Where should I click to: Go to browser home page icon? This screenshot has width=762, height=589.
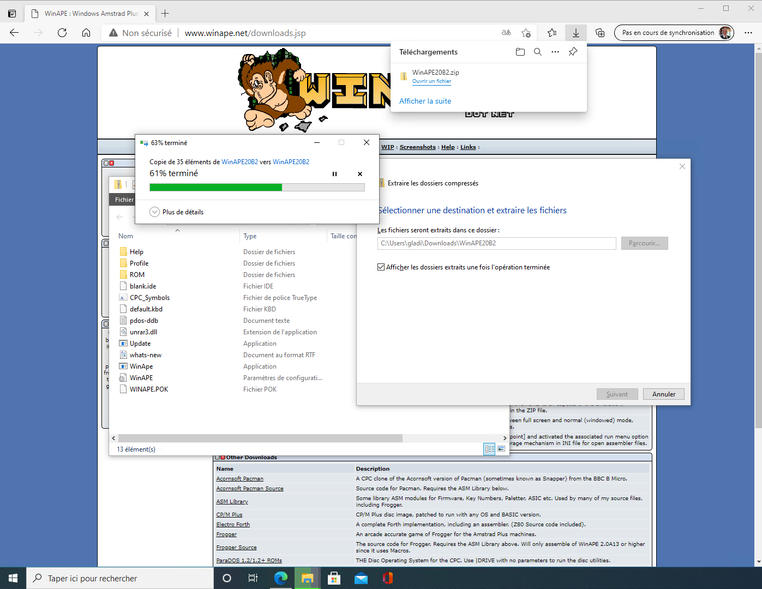(x=86, y=33)
